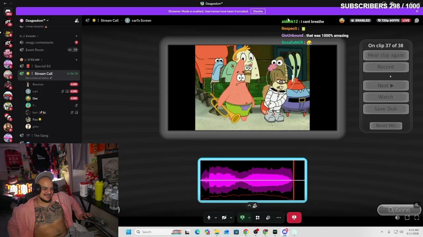Image resolution: width=423 pixels, height=237 pixels.
Task: Open screen share options arrow
Action: 249,218
